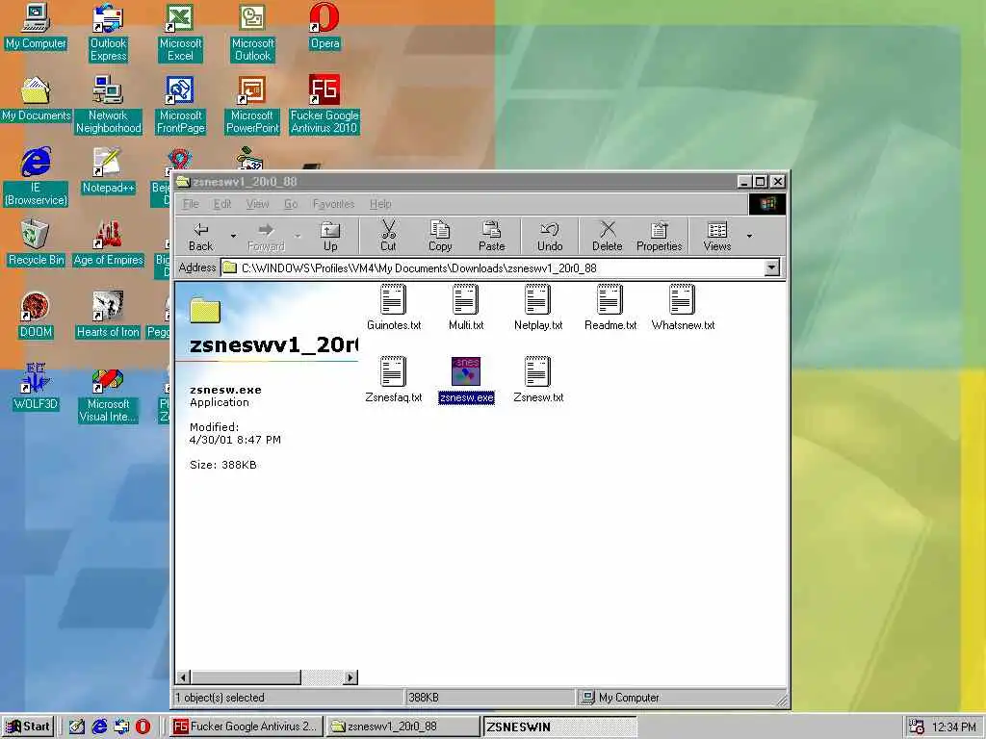The image size is (986, 739).
Task: Click the Views toolbar button
Action: pos(716,237)
